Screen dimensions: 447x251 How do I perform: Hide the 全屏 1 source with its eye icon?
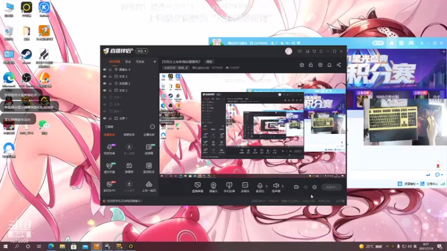pos(104,118)
